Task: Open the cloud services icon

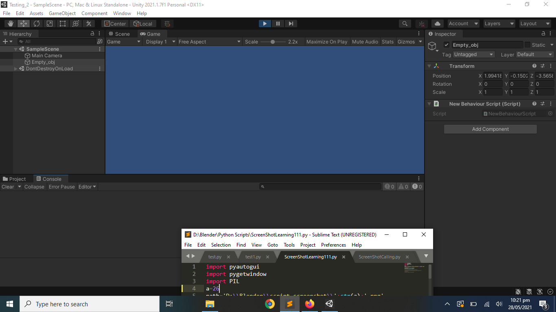Action: 438,24
